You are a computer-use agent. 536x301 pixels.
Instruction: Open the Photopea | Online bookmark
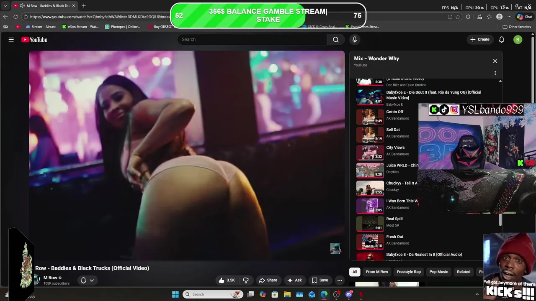[x=123, y=27]
